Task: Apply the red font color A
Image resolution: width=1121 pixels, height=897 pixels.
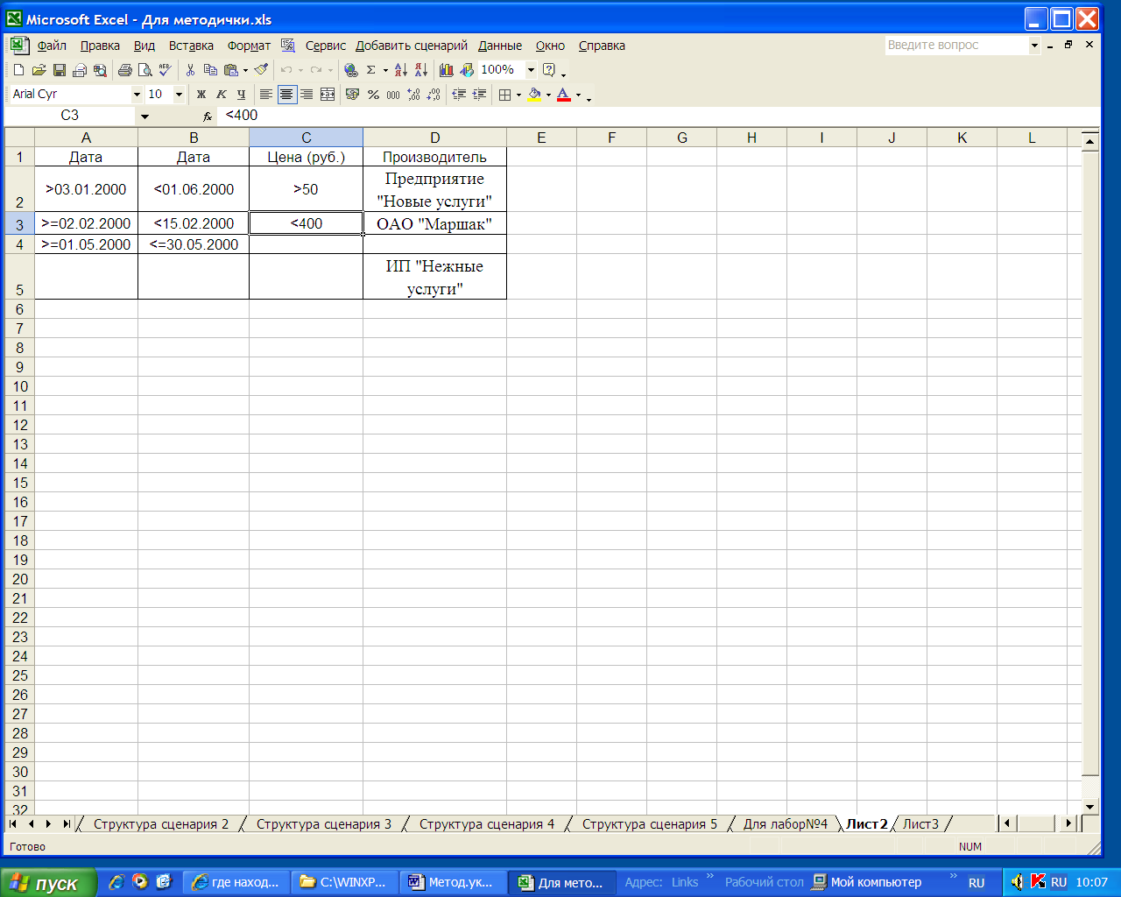Action: tap(564, 95)
